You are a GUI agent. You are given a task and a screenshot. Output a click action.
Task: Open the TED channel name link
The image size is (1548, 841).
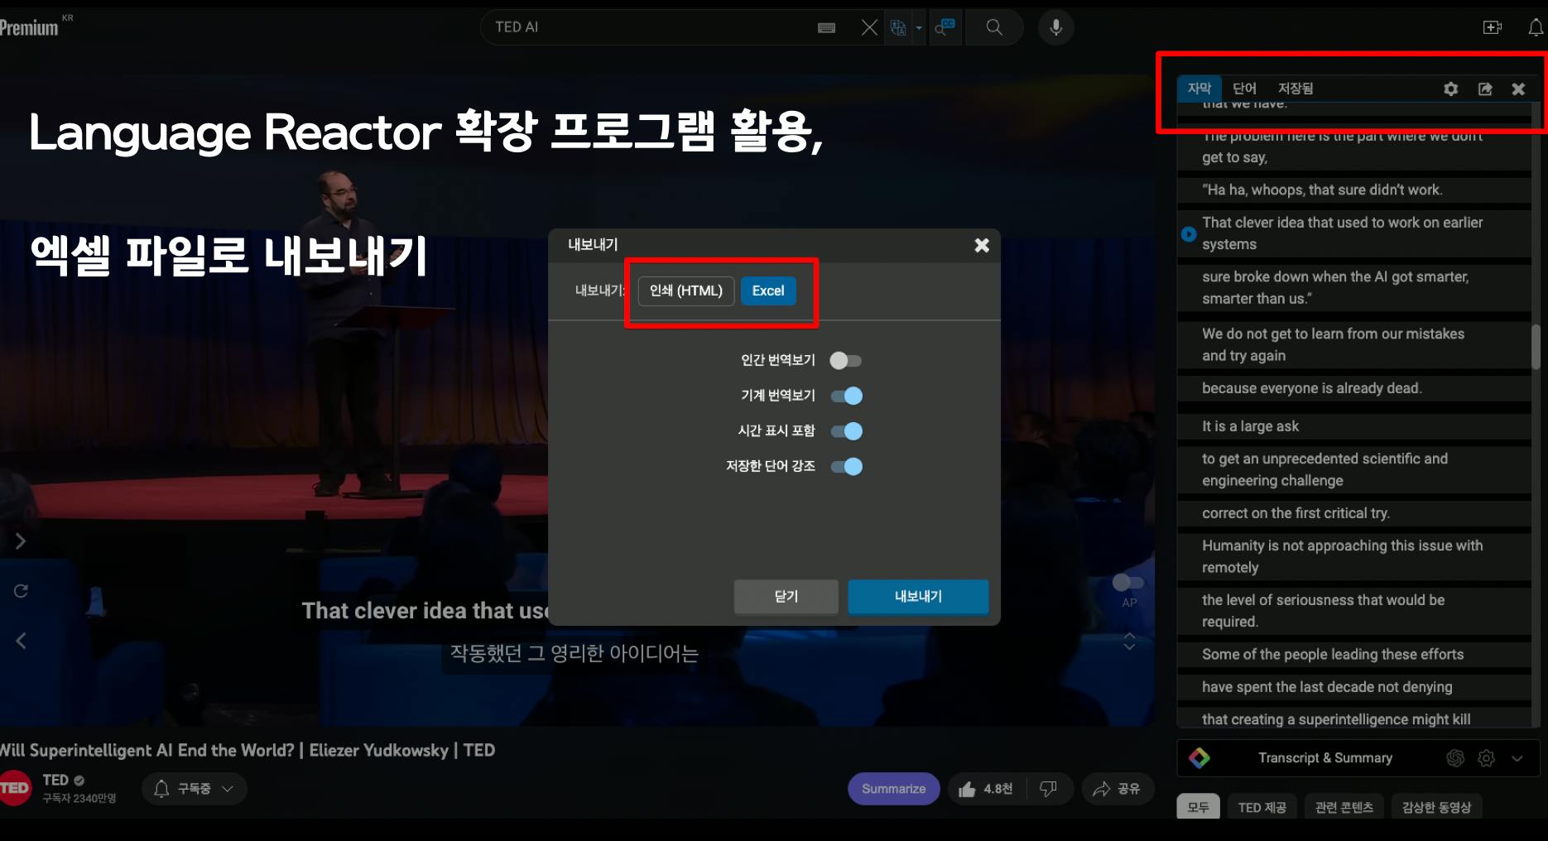55,780
